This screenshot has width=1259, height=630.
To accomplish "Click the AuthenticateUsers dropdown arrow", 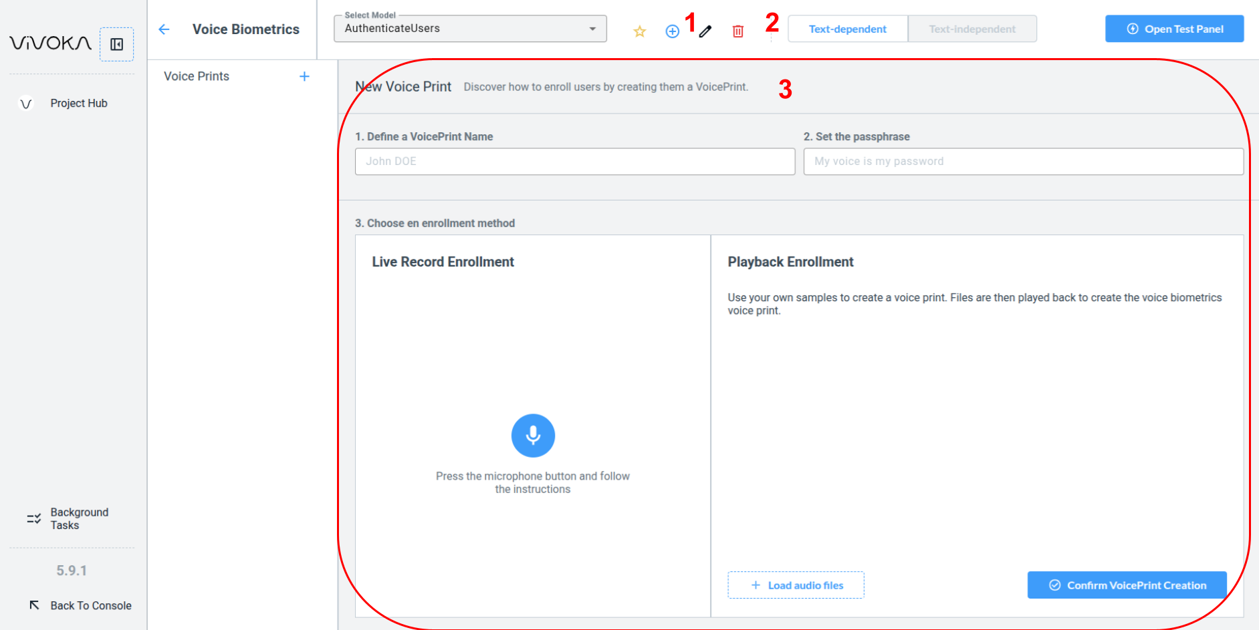I will 592,29.
